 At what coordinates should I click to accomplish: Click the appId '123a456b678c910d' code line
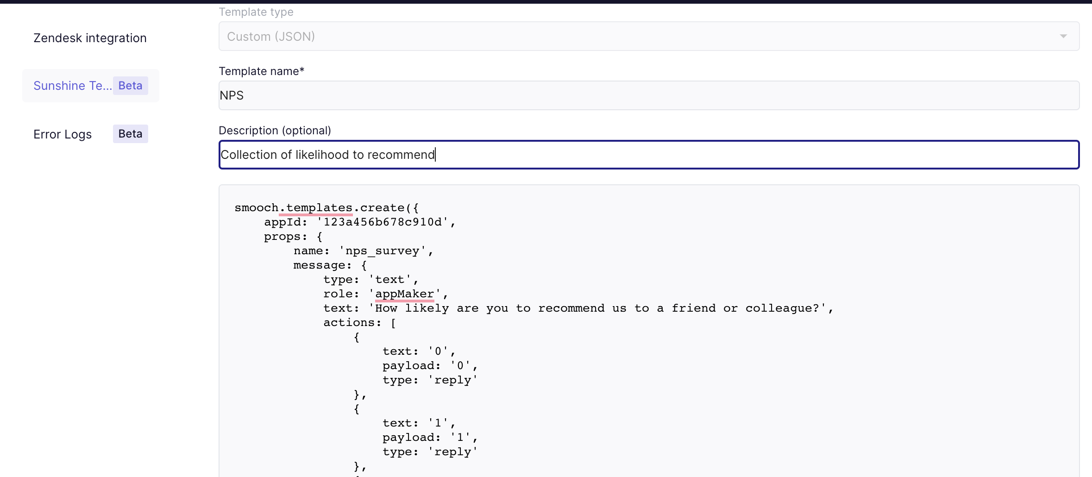click(x=360, y=222)
